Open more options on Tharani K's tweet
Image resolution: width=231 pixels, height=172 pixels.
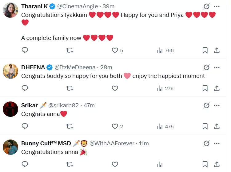pyautogui.click(x=217, y=6)
